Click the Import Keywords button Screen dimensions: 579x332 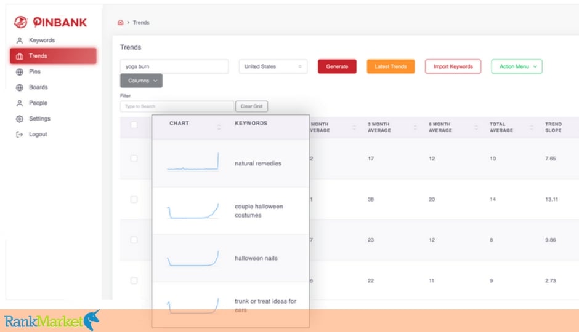(453, 66)
